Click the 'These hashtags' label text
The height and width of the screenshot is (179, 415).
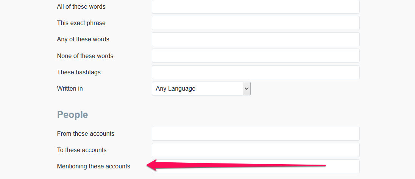(79, 72)
